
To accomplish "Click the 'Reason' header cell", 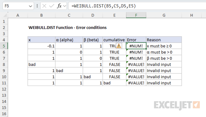I will coord(164,40).
